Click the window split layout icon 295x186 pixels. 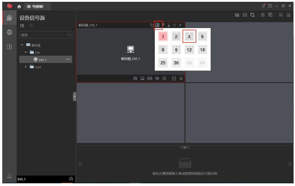tap(157, 25)
